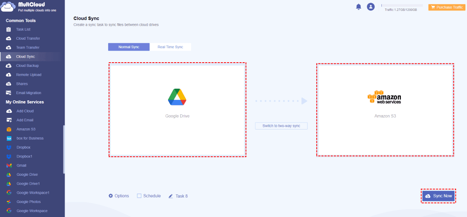Click the Google Photos icon

click(x=9, y=202)
